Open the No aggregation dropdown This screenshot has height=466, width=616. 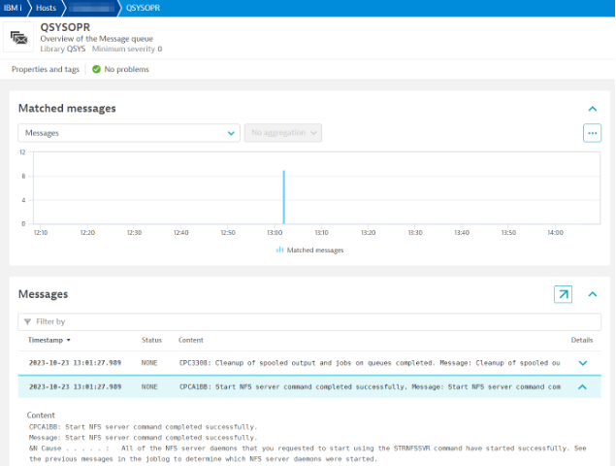pos(283,133)
